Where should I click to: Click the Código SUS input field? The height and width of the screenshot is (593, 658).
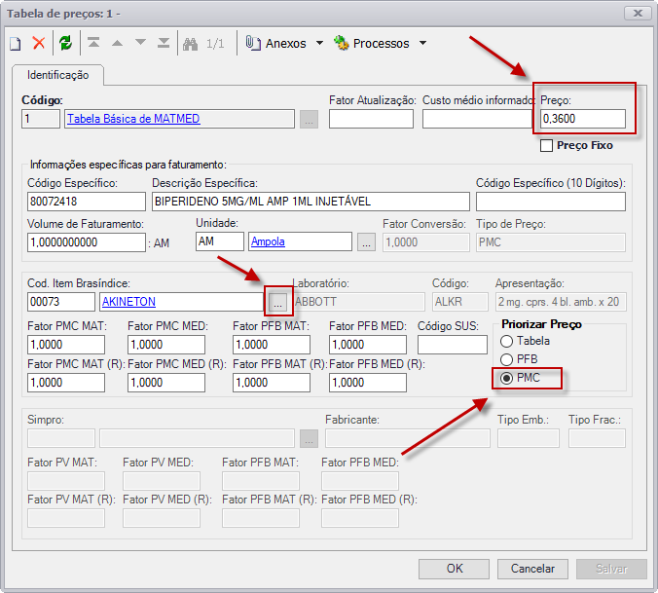click(453, 345)
